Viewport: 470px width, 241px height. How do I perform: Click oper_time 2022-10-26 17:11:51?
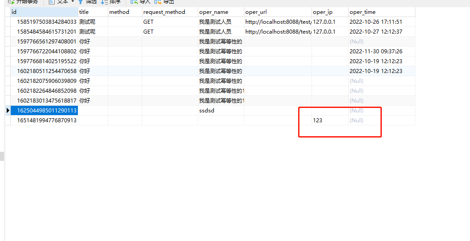tap(381, 22)
